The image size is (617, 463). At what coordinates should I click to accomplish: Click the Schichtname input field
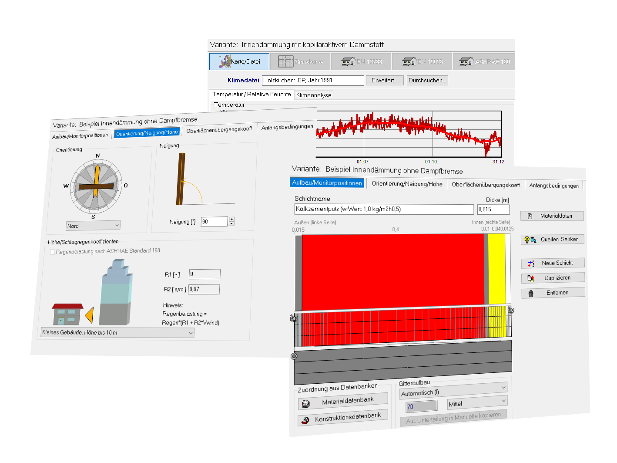384,209
